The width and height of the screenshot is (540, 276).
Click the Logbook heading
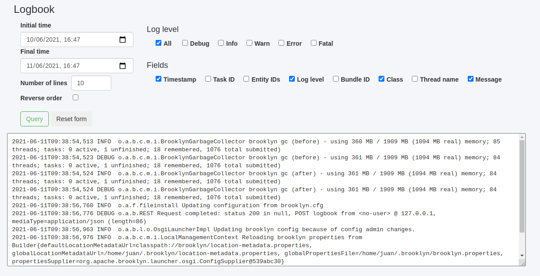click(x=34, y=9)
